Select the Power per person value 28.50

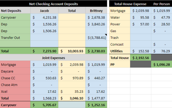tap(162, 24)
